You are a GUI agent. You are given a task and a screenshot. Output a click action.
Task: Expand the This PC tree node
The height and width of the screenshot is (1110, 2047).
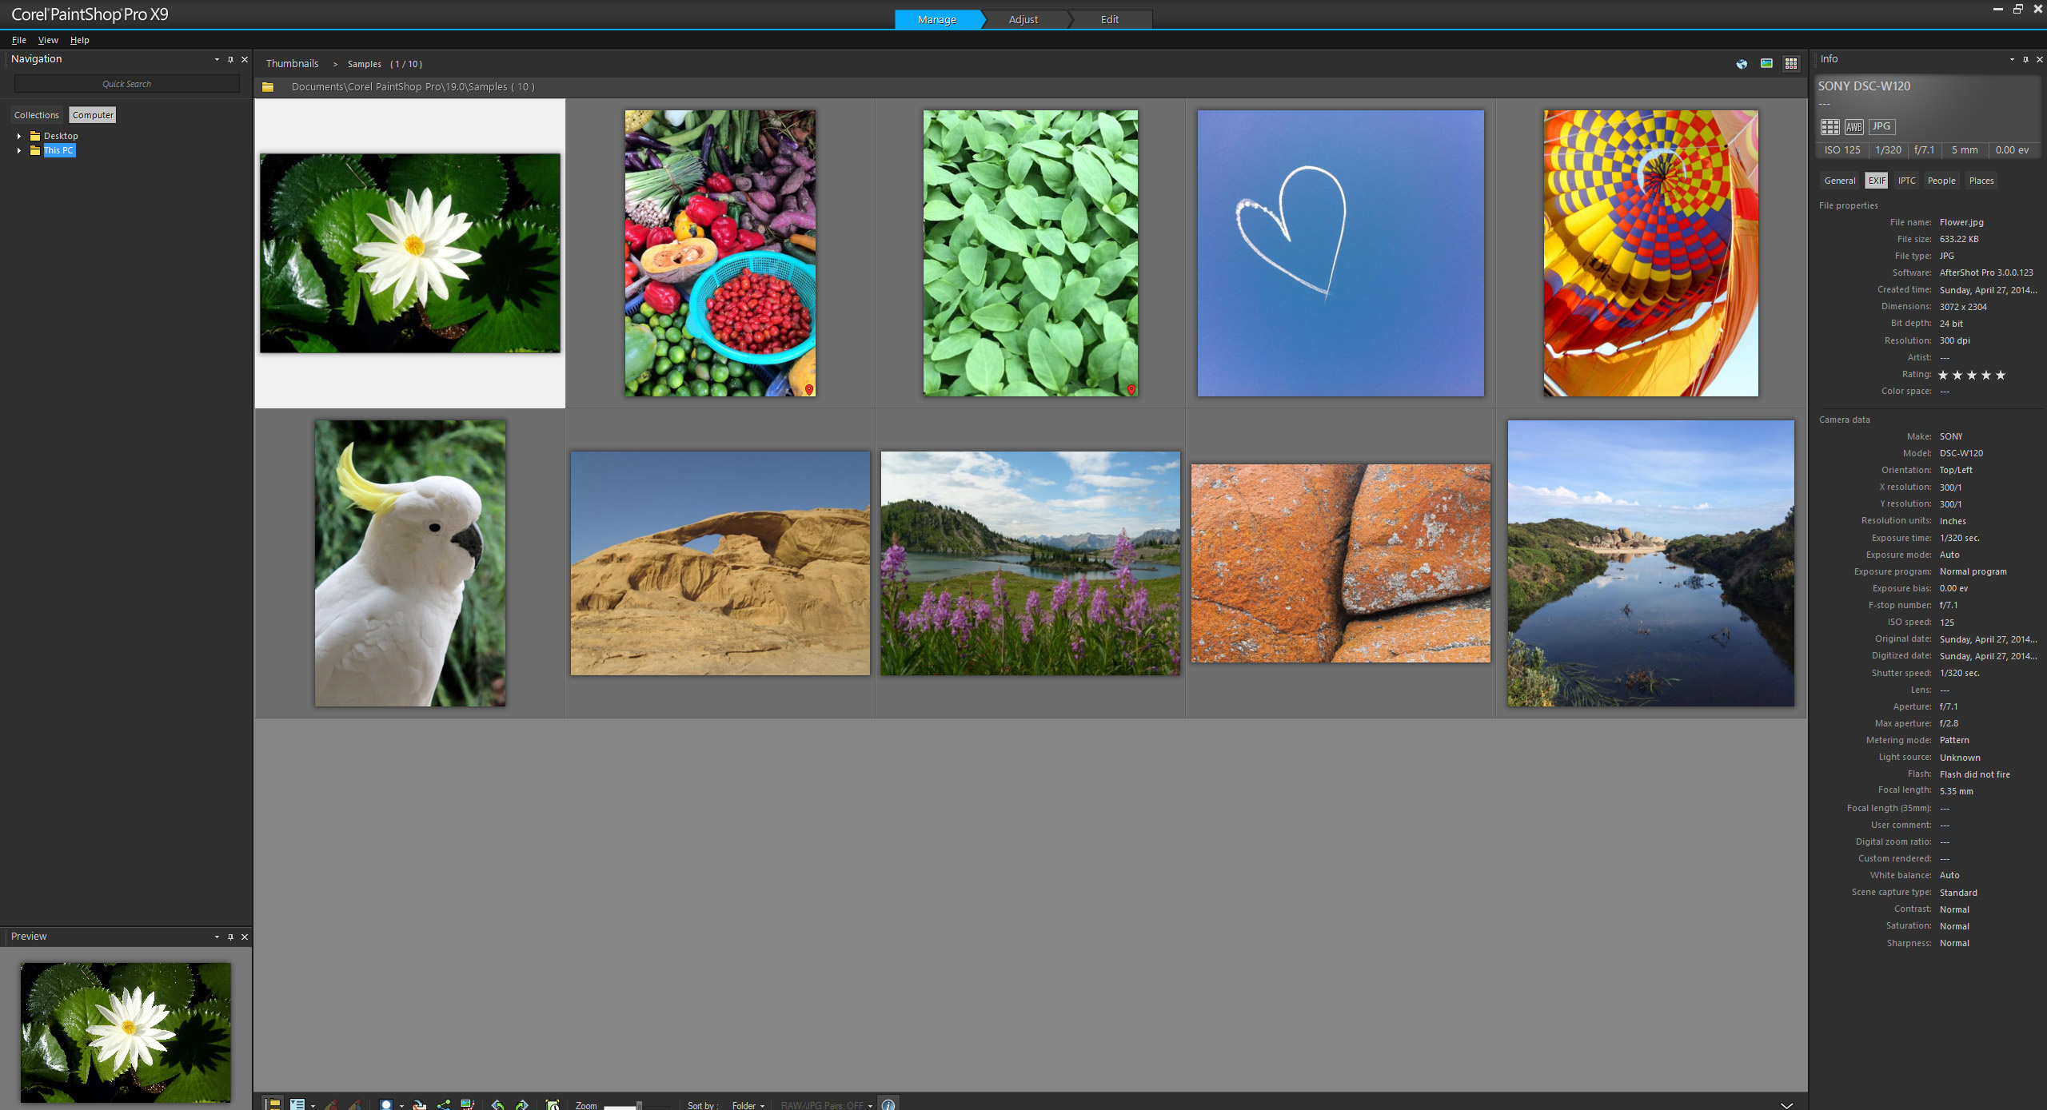tap(19, 150)
